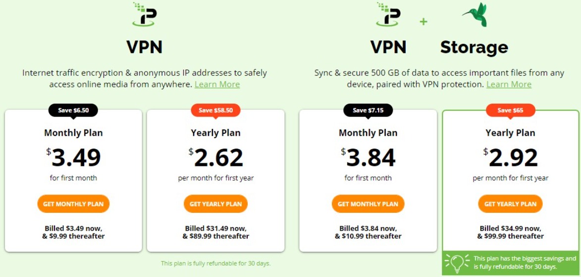Get the VPN + Storage Yearly Plan
581x277 pixels.
click(x=511, y=204)
